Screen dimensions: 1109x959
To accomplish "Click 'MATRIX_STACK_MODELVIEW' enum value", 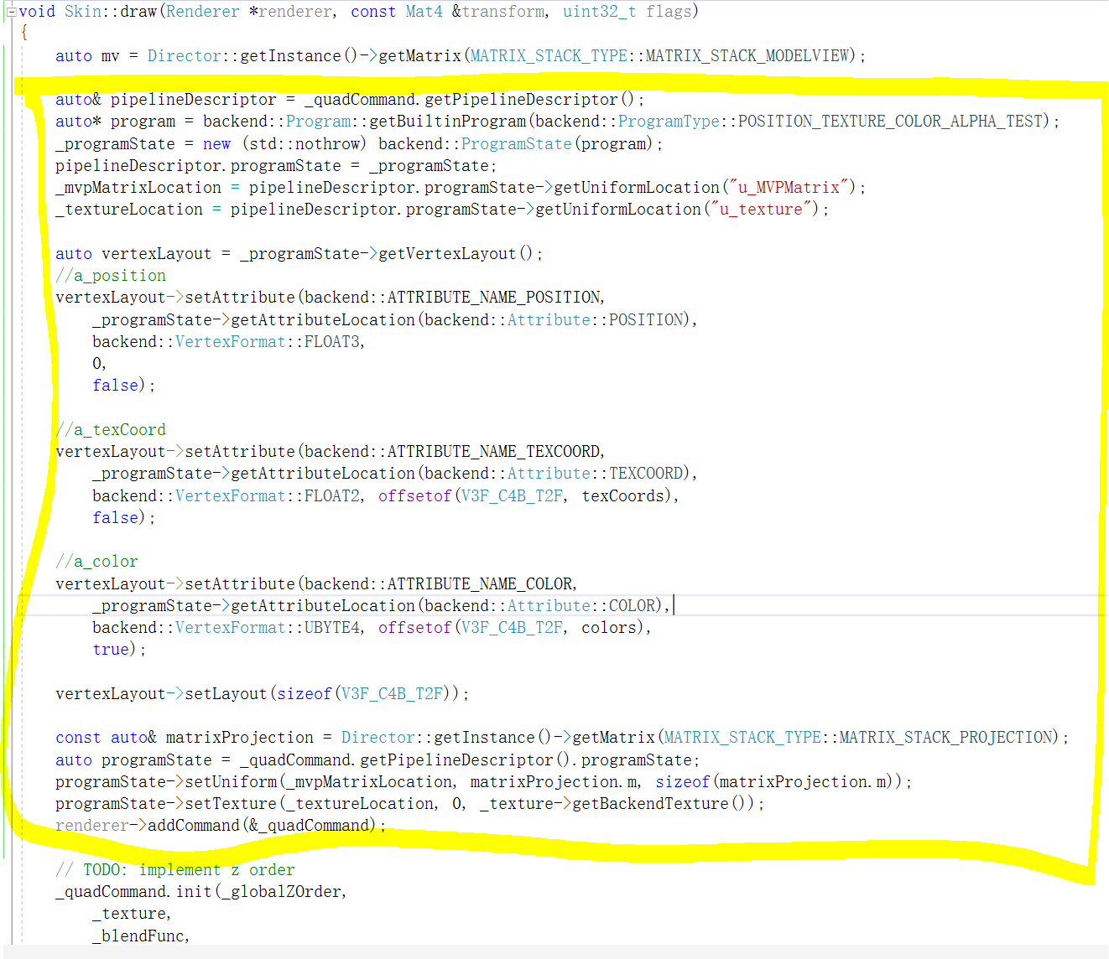I will [748, 56].
